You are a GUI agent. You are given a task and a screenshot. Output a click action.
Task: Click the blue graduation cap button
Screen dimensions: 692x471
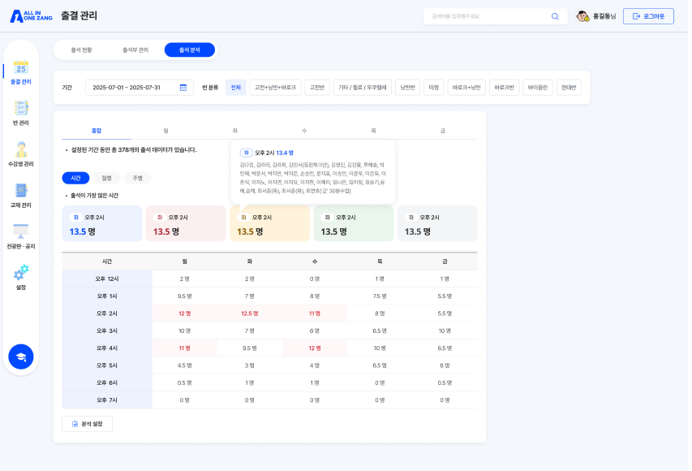tap(21, 356)
